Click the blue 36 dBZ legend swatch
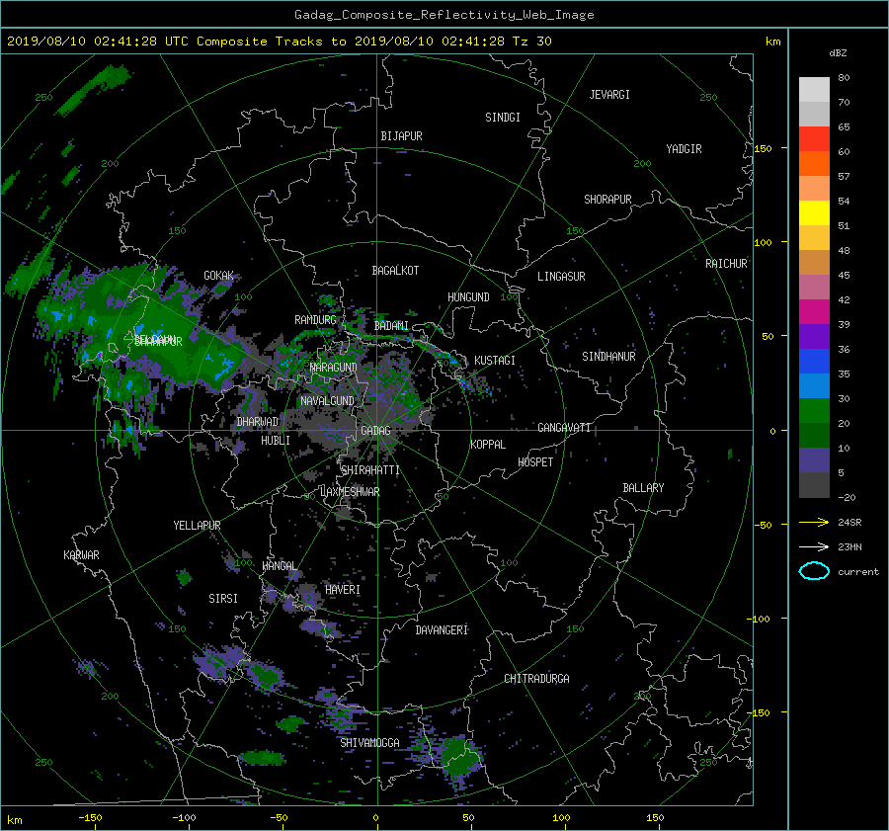Image resolution: width=889 pixels, height=831 pixels. [814, 362]
